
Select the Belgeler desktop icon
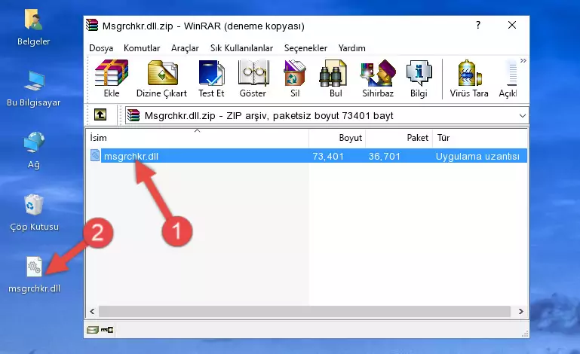pyautogui.click(x=34, y=28)
